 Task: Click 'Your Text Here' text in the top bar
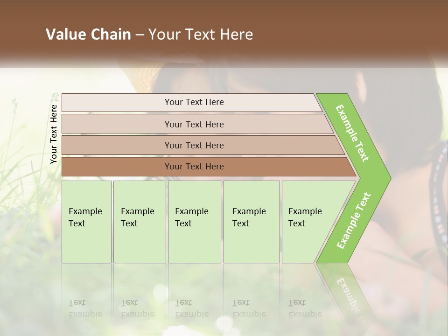click(194, 102)
